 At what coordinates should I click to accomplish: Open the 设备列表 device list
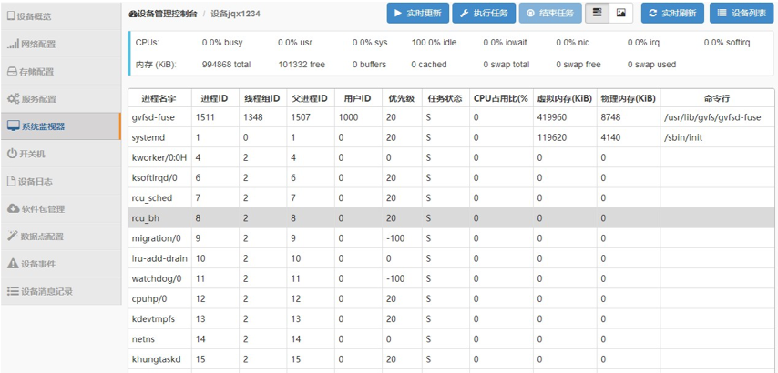coord(742,14)
